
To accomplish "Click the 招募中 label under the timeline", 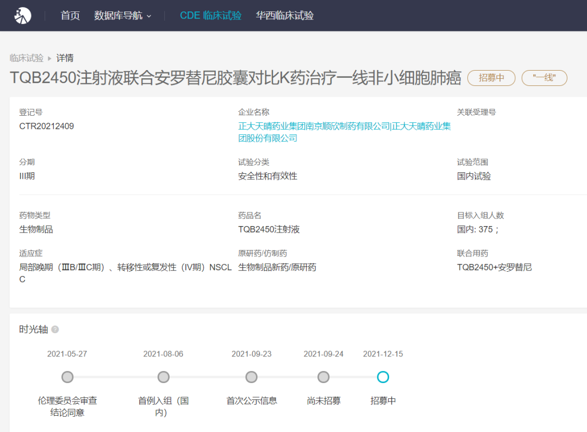I will [383, 401].
